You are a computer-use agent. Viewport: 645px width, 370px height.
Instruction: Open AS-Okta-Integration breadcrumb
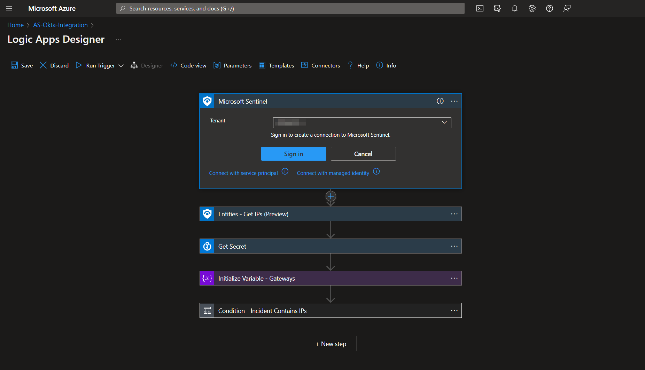point(60,25)
